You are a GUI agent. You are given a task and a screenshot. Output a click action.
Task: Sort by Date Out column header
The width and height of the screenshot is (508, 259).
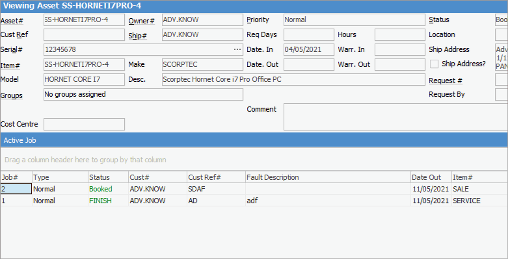tap(431, 177)
